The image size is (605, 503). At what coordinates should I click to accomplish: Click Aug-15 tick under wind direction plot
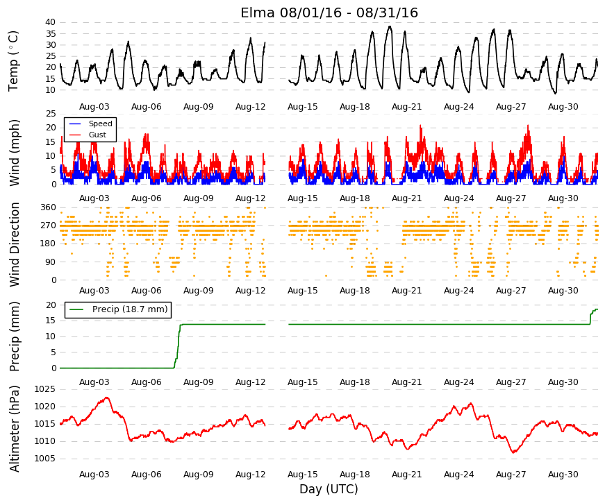tap(303, 291)
